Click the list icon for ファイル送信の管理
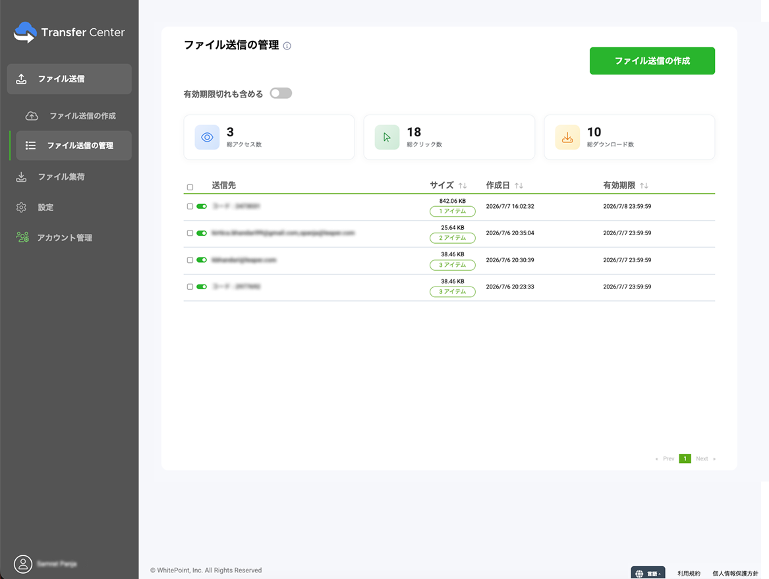This screenshot has width=769, height=579. [30, 146]
